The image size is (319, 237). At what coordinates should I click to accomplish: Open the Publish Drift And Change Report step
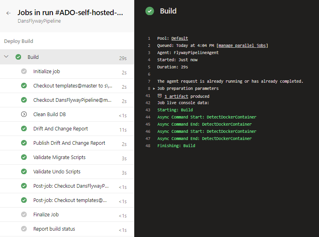click(x=67, y=143)
